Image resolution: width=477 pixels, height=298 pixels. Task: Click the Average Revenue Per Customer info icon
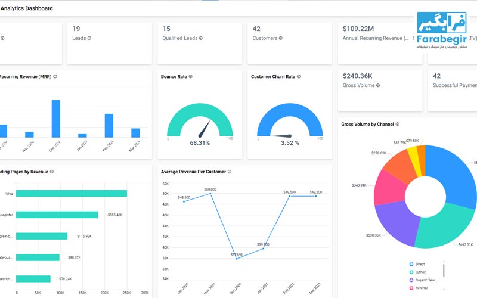click(x=231, y=172)
